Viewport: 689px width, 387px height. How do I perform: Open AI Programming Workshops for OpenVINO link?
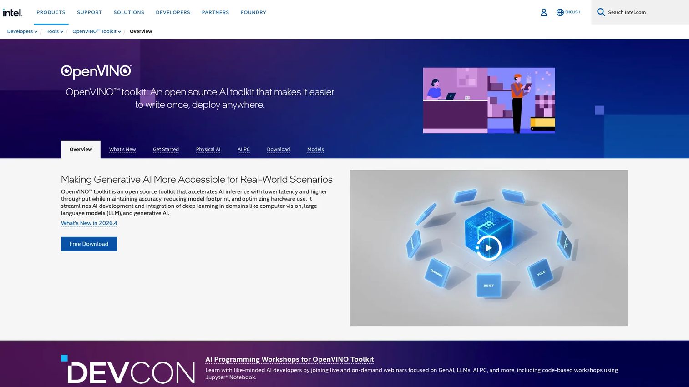[x=289, y=359]
